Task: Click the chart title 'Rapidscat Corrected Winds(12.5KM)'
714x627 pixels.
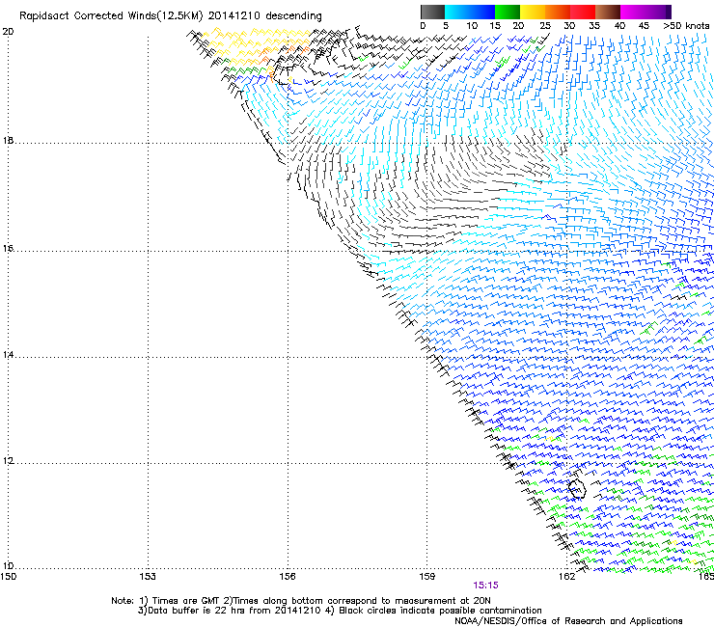Action: tap(111, 16)
